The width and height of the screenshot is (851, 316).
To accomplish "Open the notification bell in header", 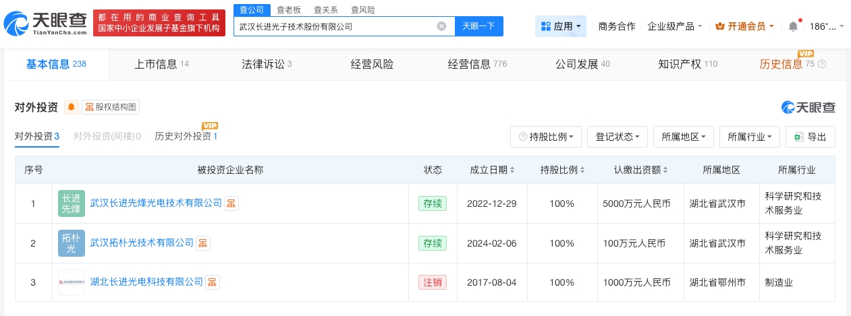I will (793, 26).
